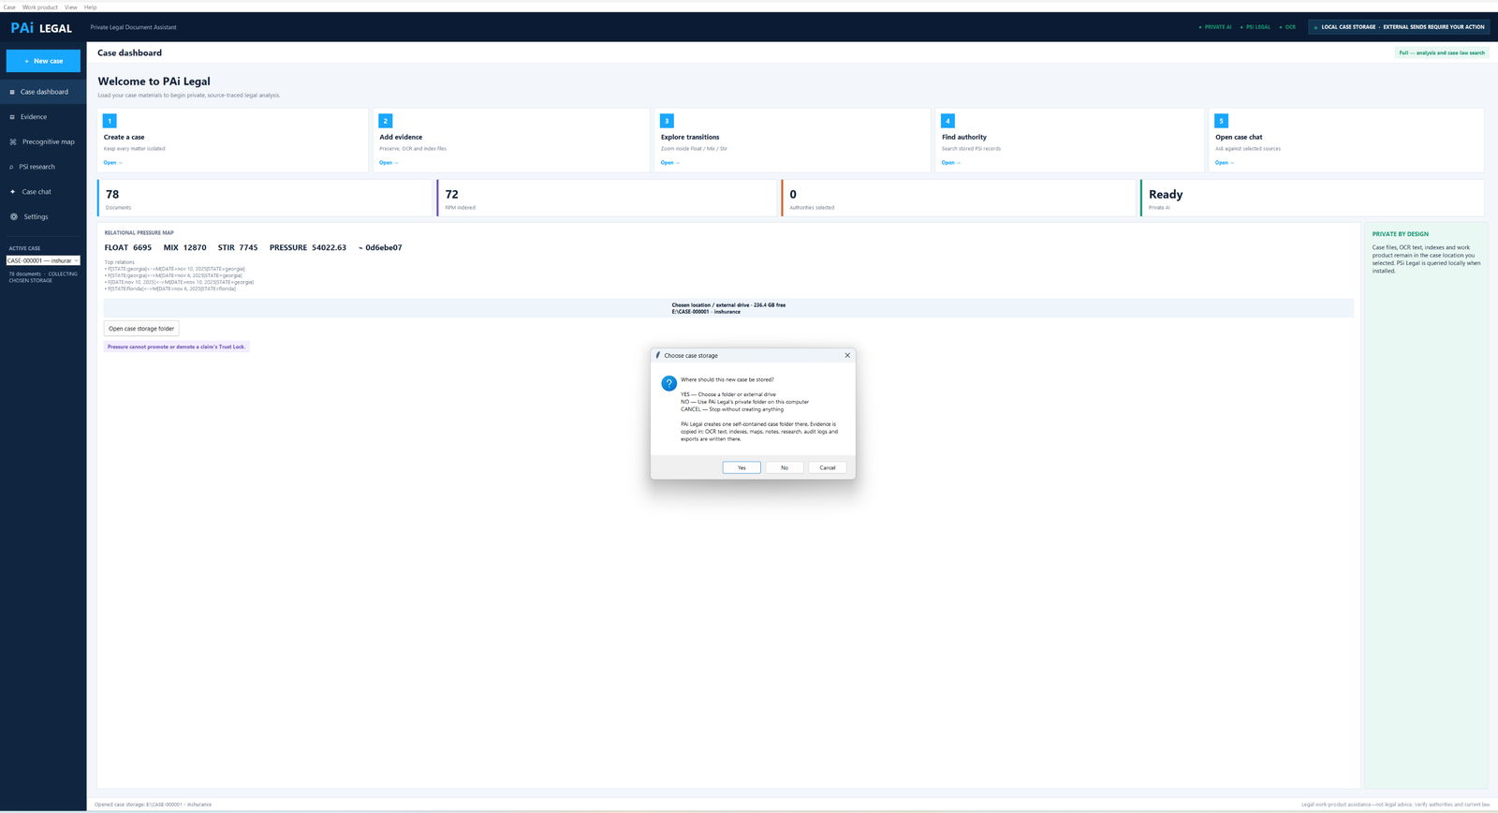Open the Help menu

[91, 7]
